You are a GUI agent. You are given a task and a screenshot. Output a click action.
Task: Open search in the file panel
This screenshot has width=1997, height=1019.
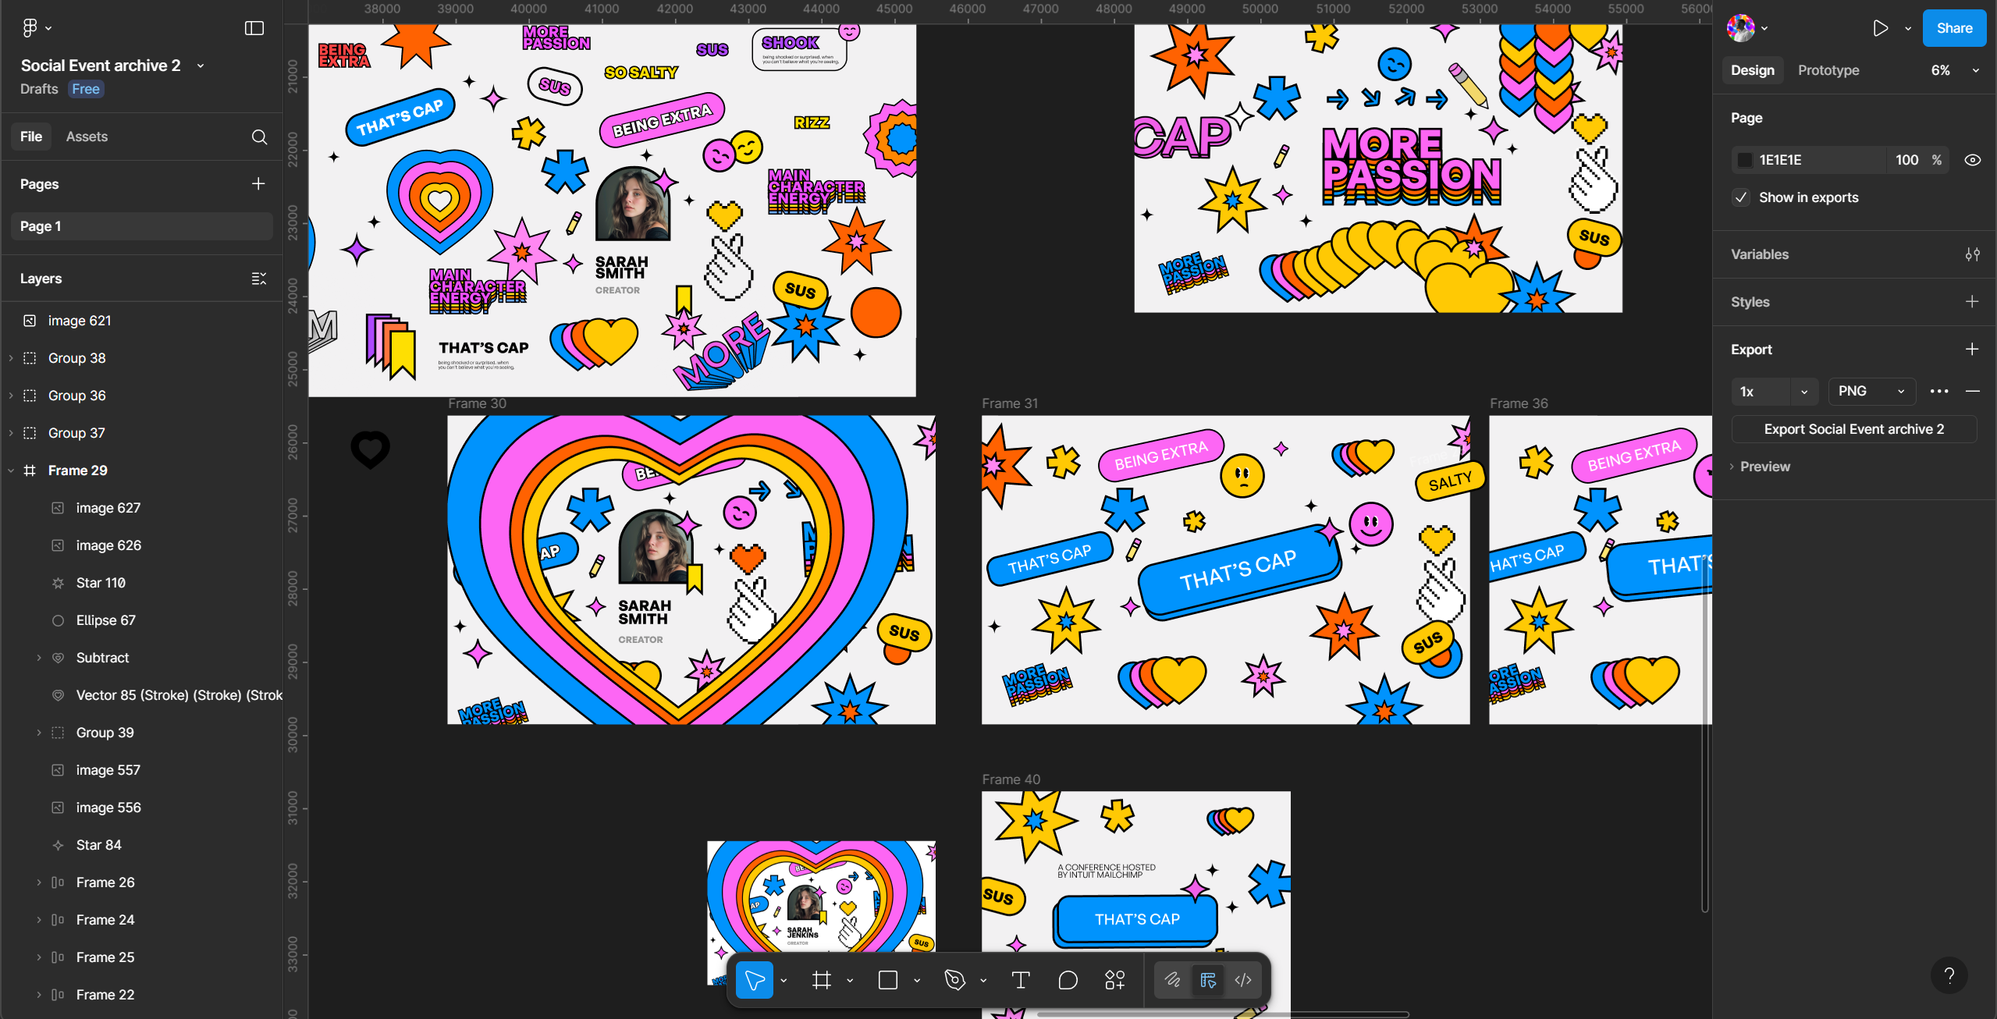pyautogui.click(x=259, y=137)
